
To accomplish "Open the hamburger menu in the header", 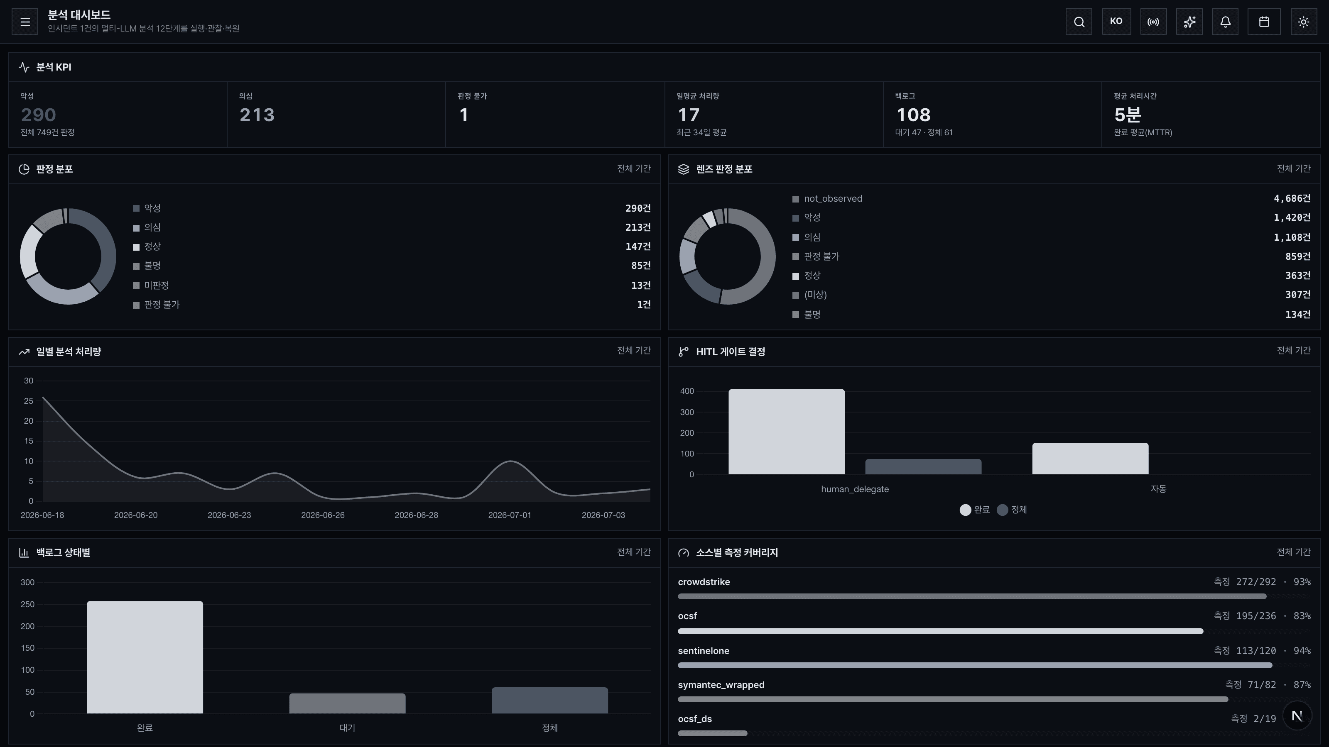I will point(25,22).
